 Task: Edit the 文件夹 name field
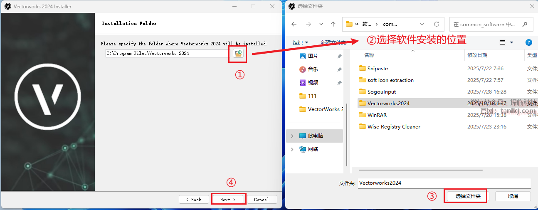click(444, 183)
